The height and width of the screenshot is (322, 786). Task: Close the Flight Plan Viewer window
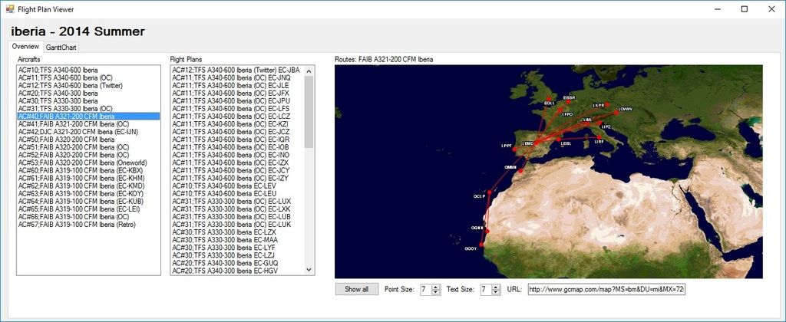(x=771, y=9)
